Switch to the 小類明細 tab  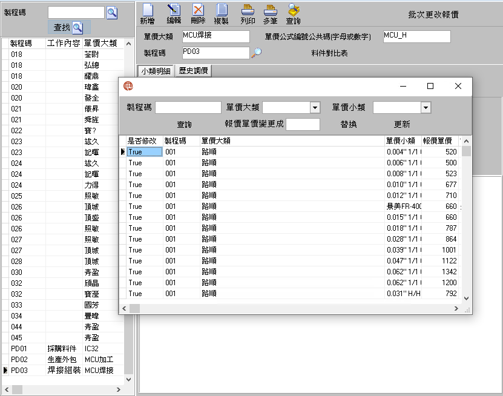click(x=156, y=71)
